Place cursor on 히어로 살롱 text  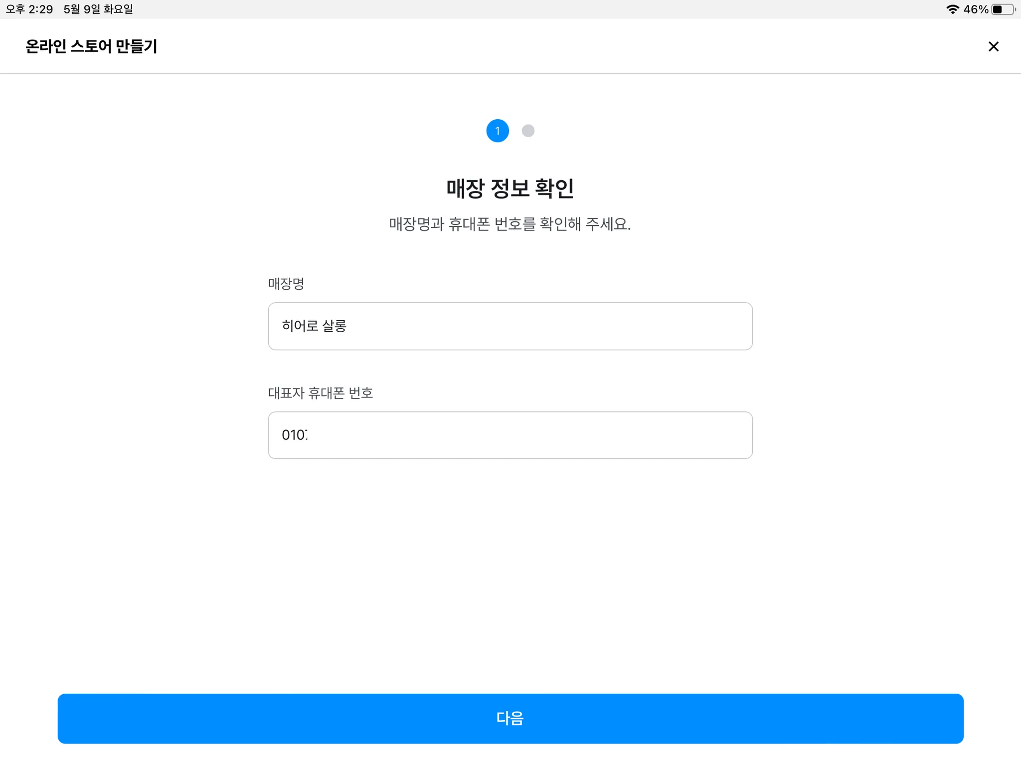coord(314,326)
